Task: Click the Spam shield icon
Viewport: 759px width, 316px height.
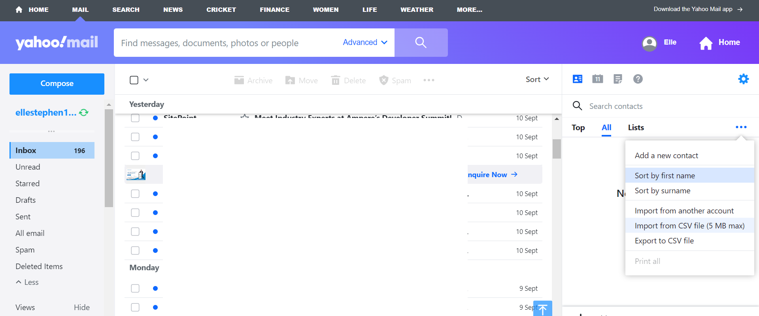Action: click(x=383, y=80)
